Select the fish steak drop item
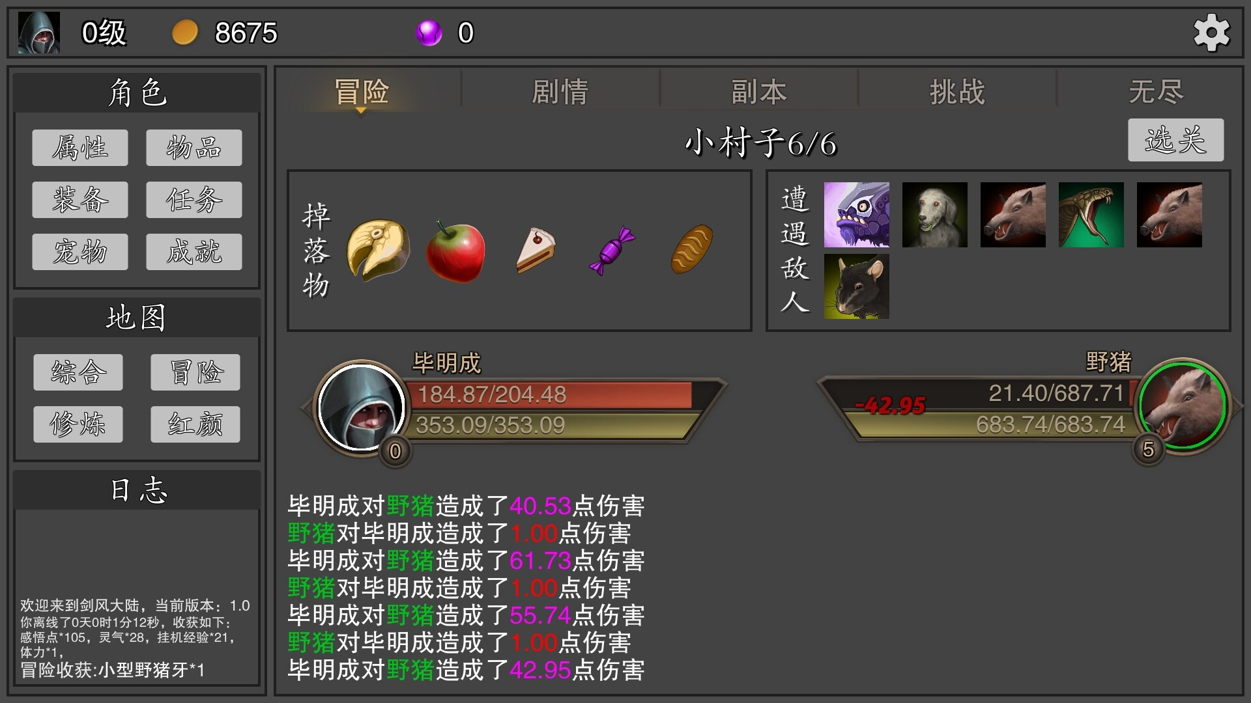 (378, 250)
